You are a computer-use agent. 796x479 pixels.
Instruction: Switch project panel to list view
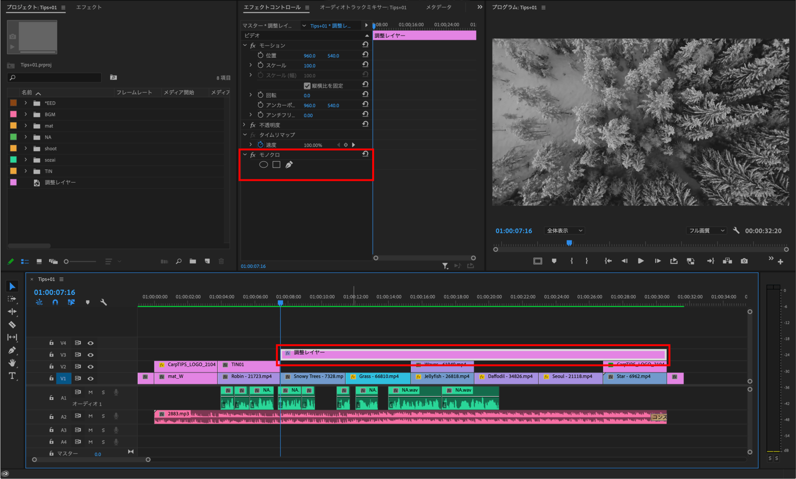[x=25, y=261]
